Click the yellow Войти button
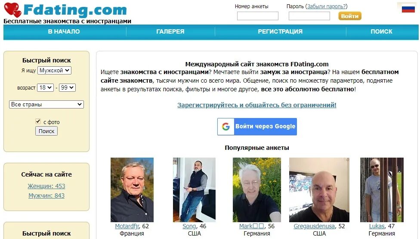Viewport: 420px width, 239px height. [x=350, y=16]
